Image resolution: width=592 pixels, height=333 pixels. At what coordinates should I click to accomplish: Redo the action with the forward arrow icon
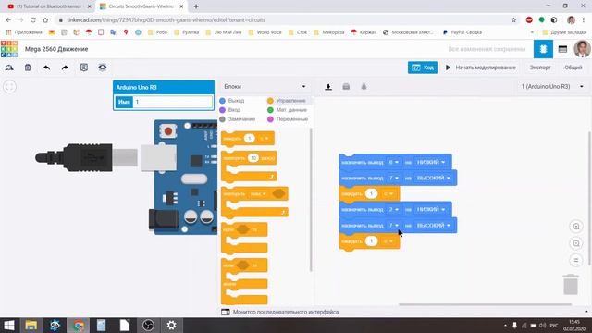(x=65, y=68)
